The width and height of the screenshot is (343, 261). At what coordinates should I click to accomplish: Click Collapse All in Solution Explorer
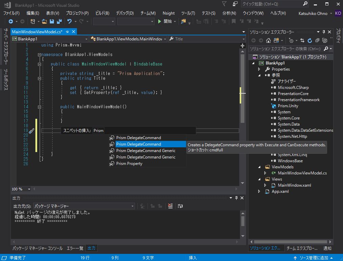(x=317, y=40)
